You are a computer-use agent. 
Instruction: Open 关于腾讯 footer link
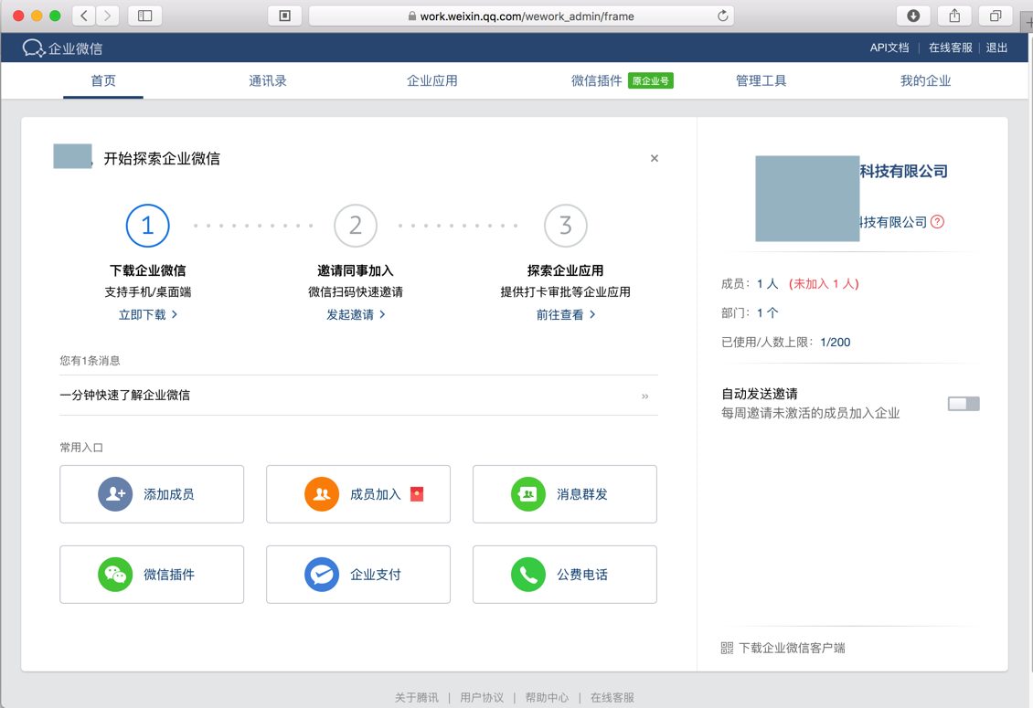pos(416,697)
